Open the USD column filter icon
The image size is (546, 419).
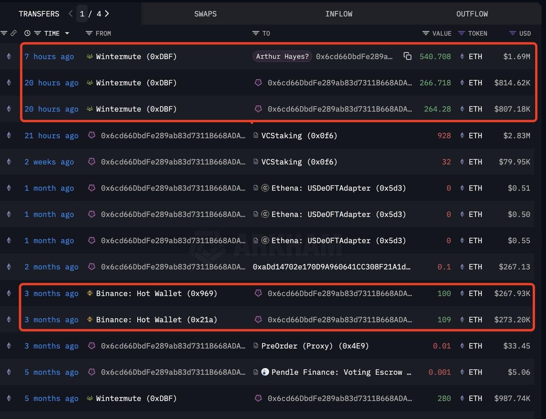[512, 33]
